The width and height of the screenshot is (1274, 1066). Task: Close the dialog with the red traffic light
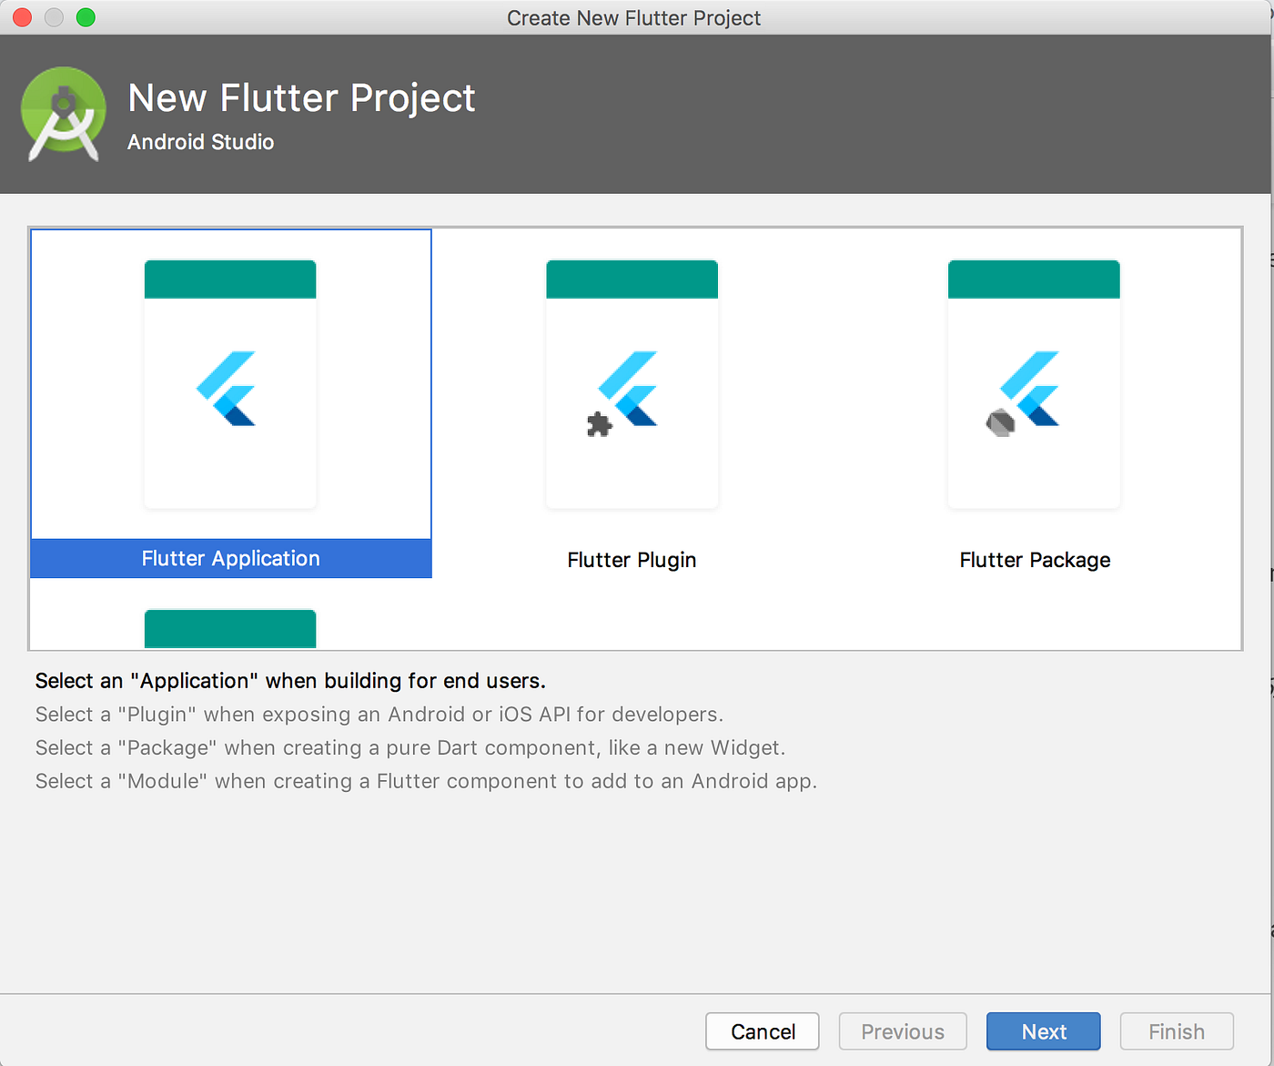click(21, 16)
